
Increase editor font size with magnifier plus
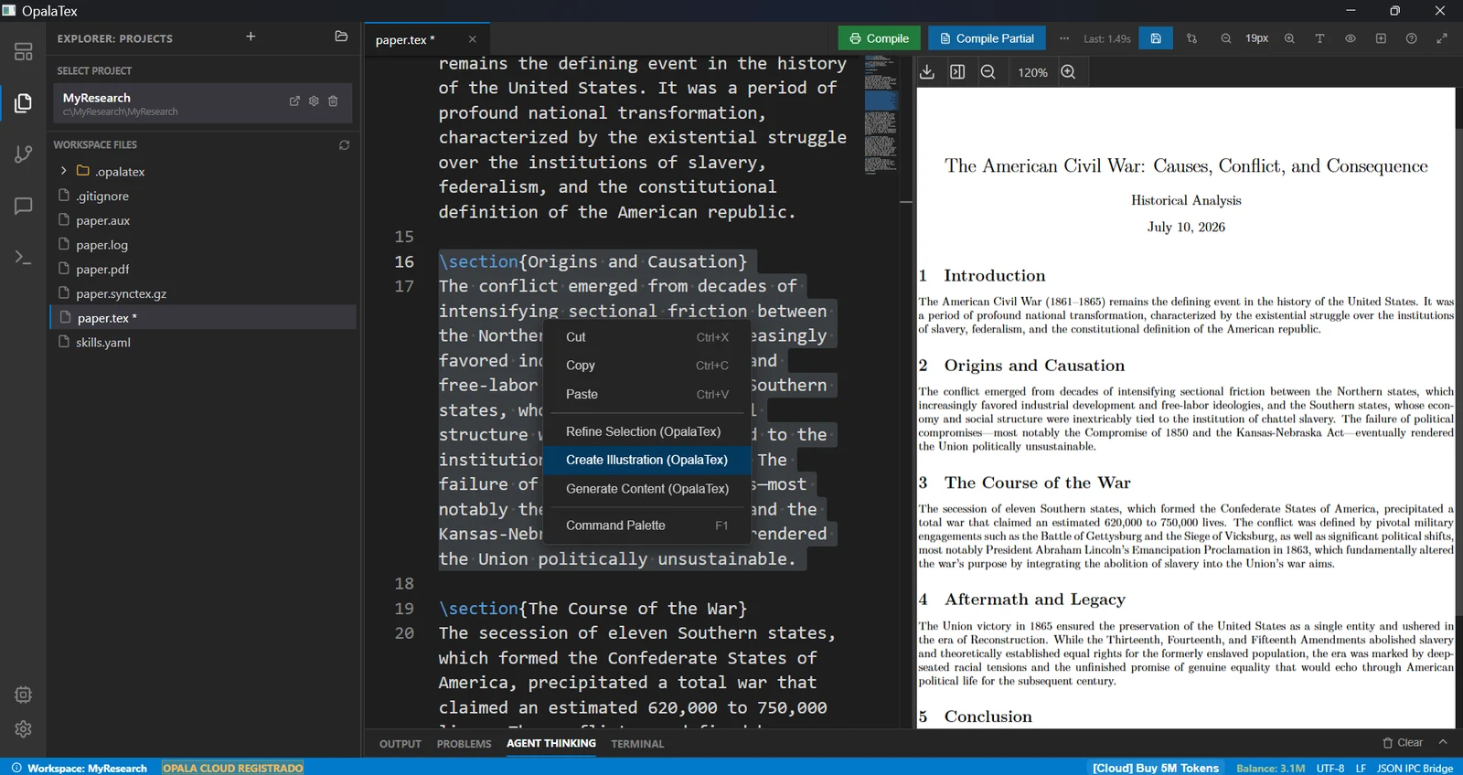point(1289,38)
